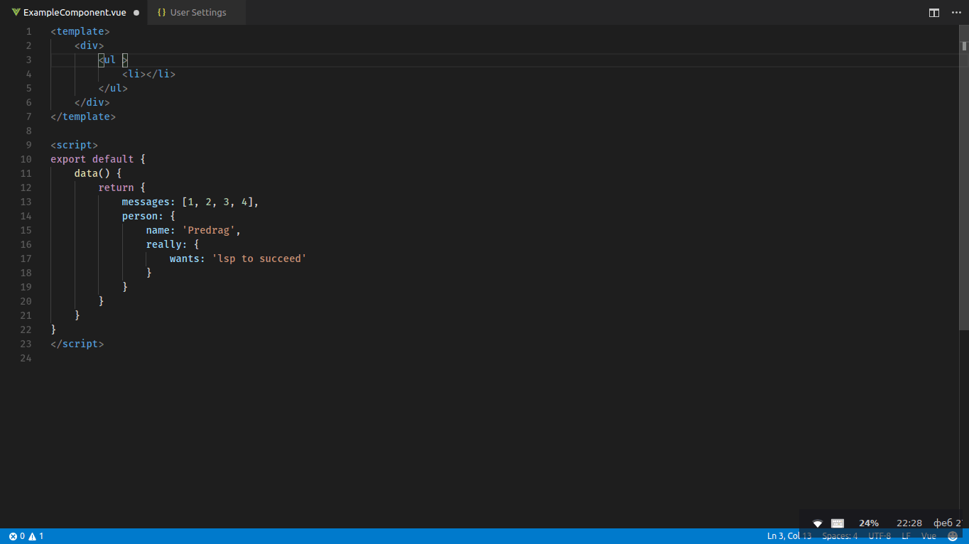Open the Split Editor icon
The image size is (969, 544).
pos(933,12)
